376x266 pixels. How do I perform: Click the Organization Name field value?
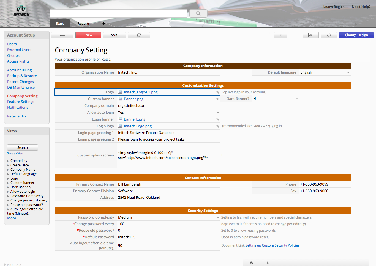[169, 72]
